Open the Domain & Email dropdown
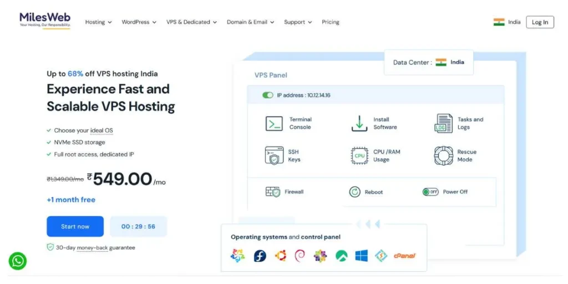 250,22
